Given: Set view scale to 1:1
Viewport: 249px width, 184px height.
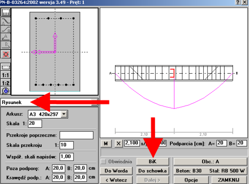Looking at the screenshot, I should pos(6,75).
